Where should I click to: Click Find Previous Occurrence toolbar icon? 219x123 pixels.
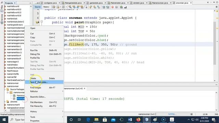(x=74, y=7)
